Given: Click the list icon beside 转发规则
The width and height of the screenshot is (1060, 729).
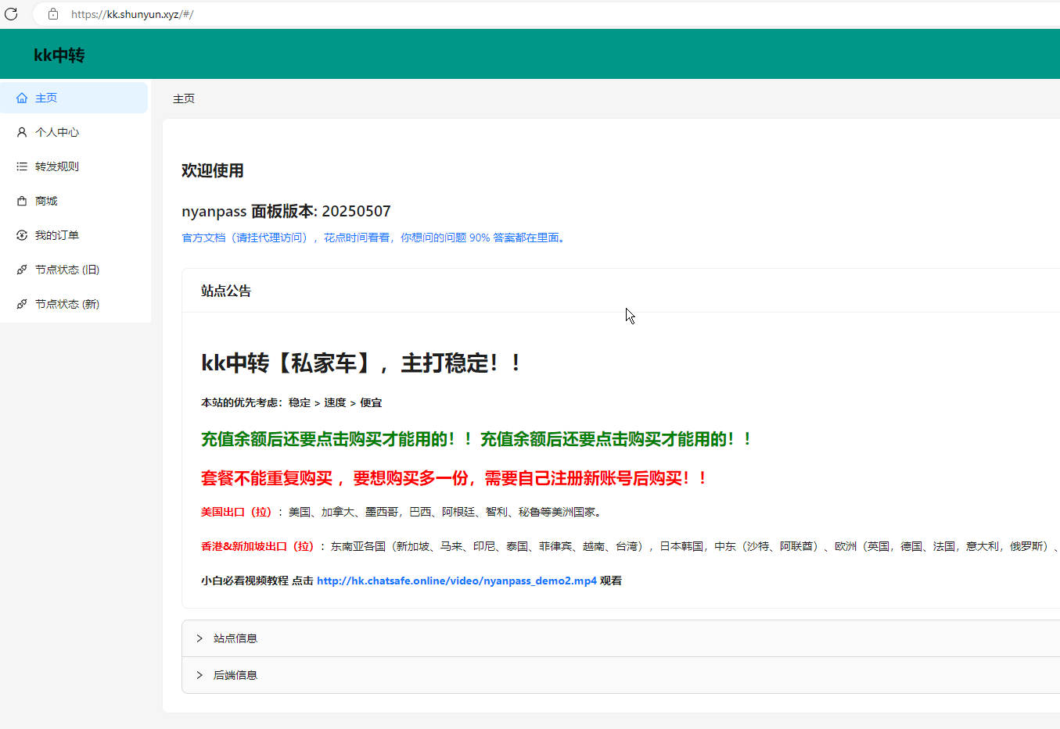Looking at the screenshot, I should tap(22, 166).
